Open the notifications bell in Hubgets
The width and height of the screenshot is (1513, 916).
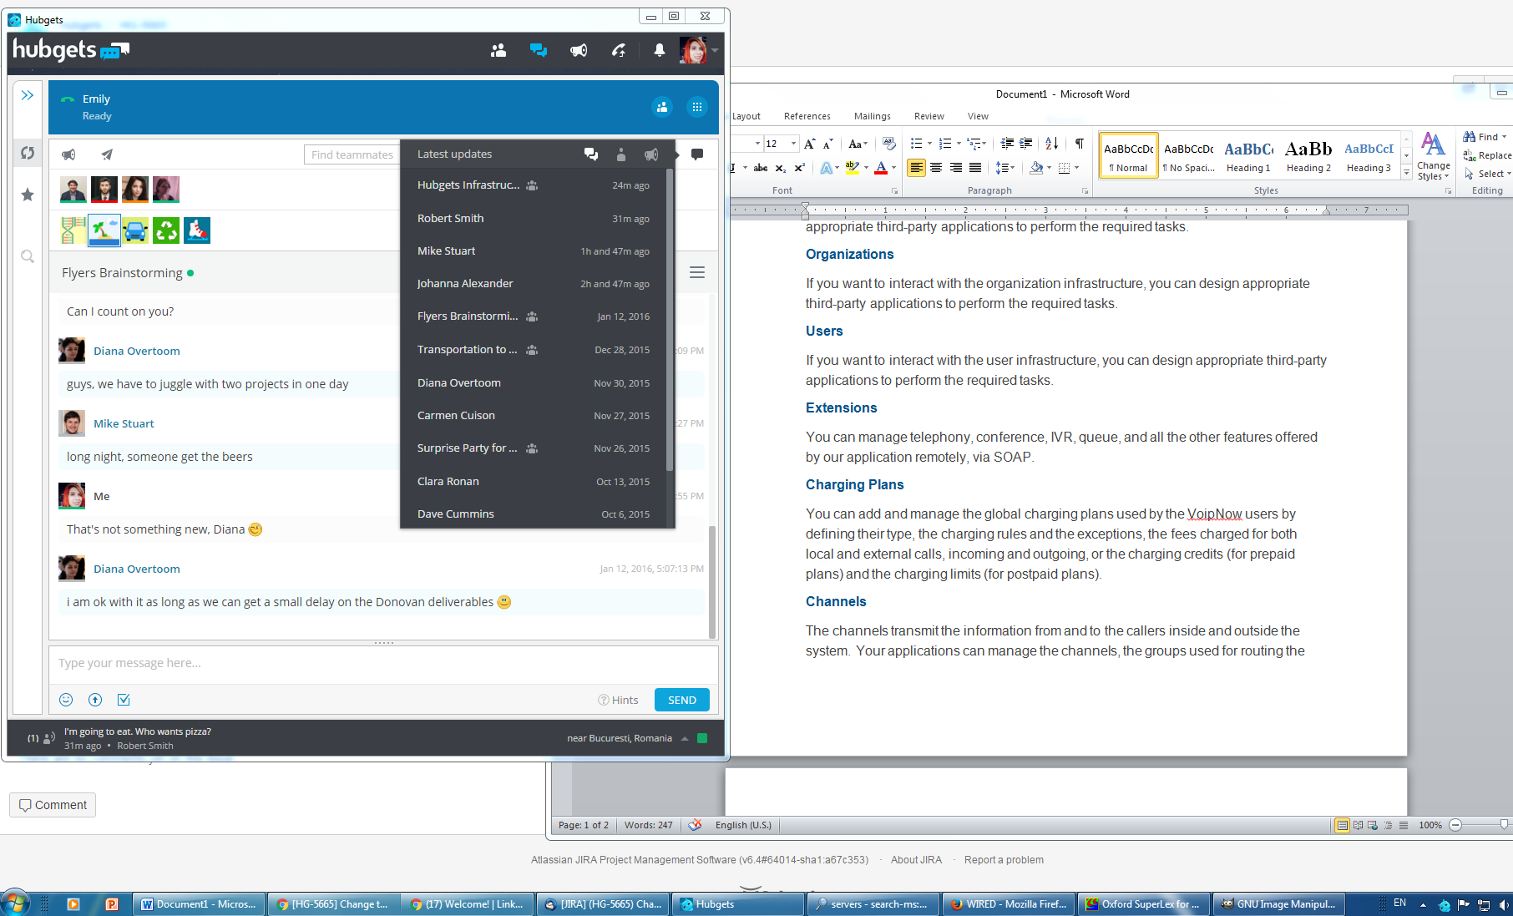pos(660,50)
